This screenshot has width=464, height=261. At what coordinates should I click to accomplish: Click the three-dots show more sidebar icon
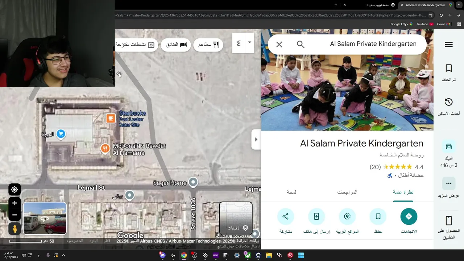(448, 183)
